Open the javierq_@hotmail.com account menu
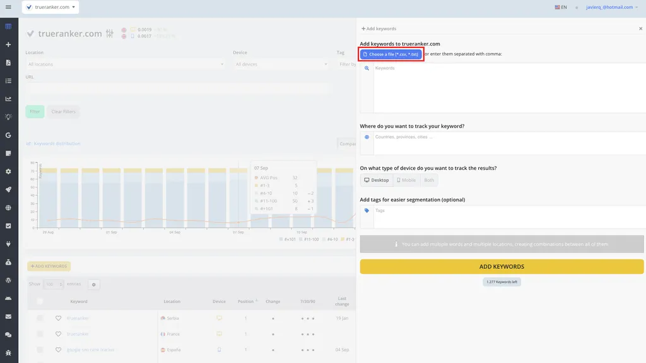The image size is (646, 363). (612, 7)
